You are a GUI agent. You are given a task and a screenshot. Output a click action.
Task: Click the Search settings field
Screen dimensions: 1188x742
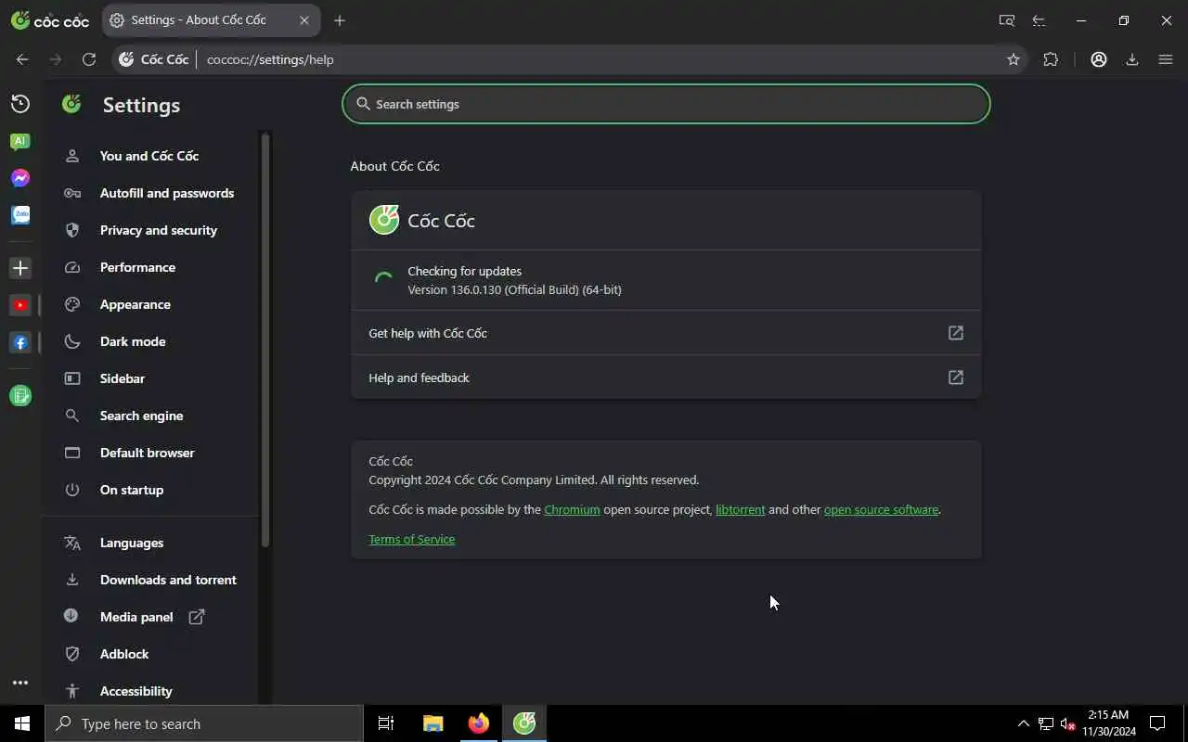coord(665,104)
